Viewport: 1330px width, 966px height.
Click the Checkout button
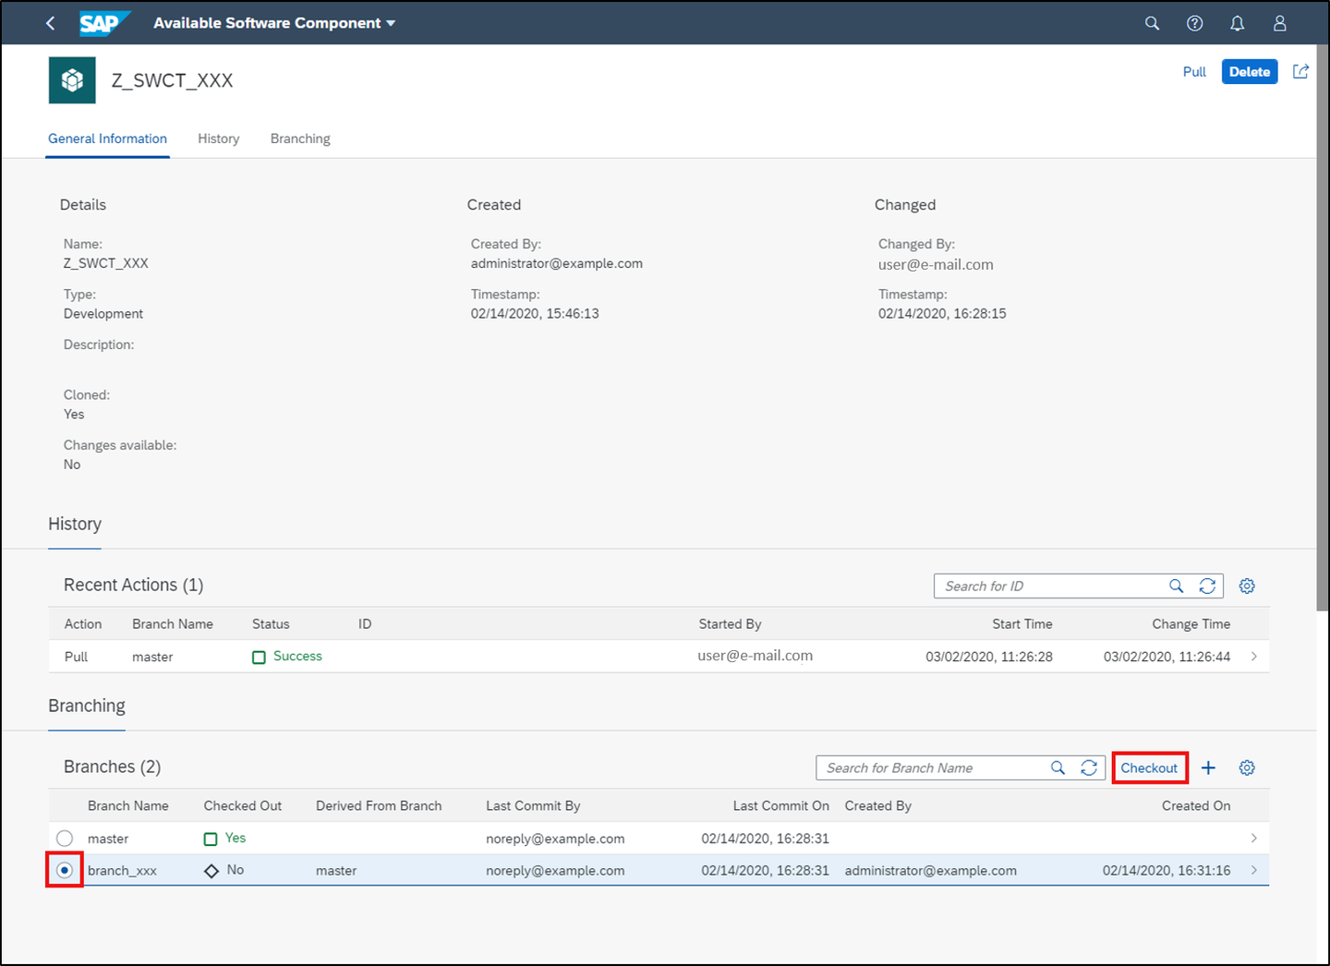pos(1149,767)
